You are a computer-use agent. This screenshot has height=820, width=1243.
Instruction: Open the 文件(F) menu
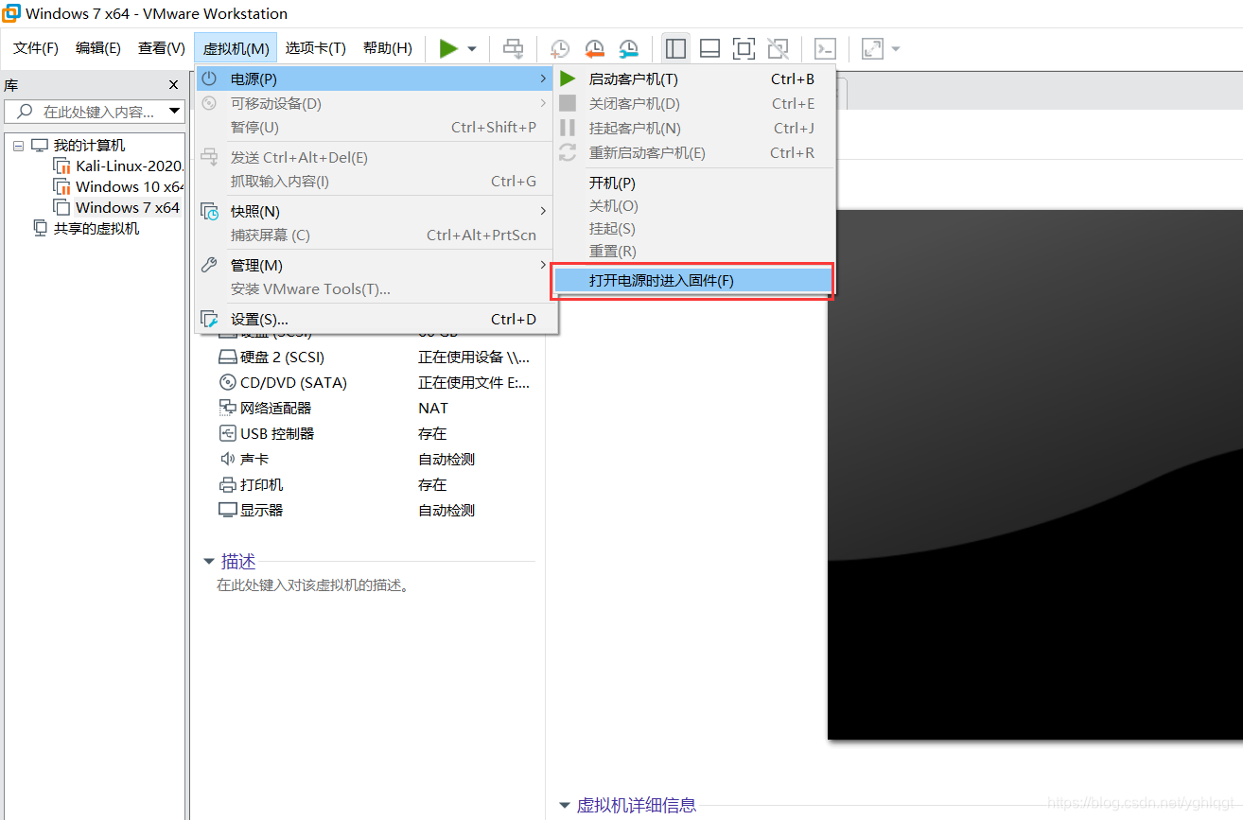point(36,48)
